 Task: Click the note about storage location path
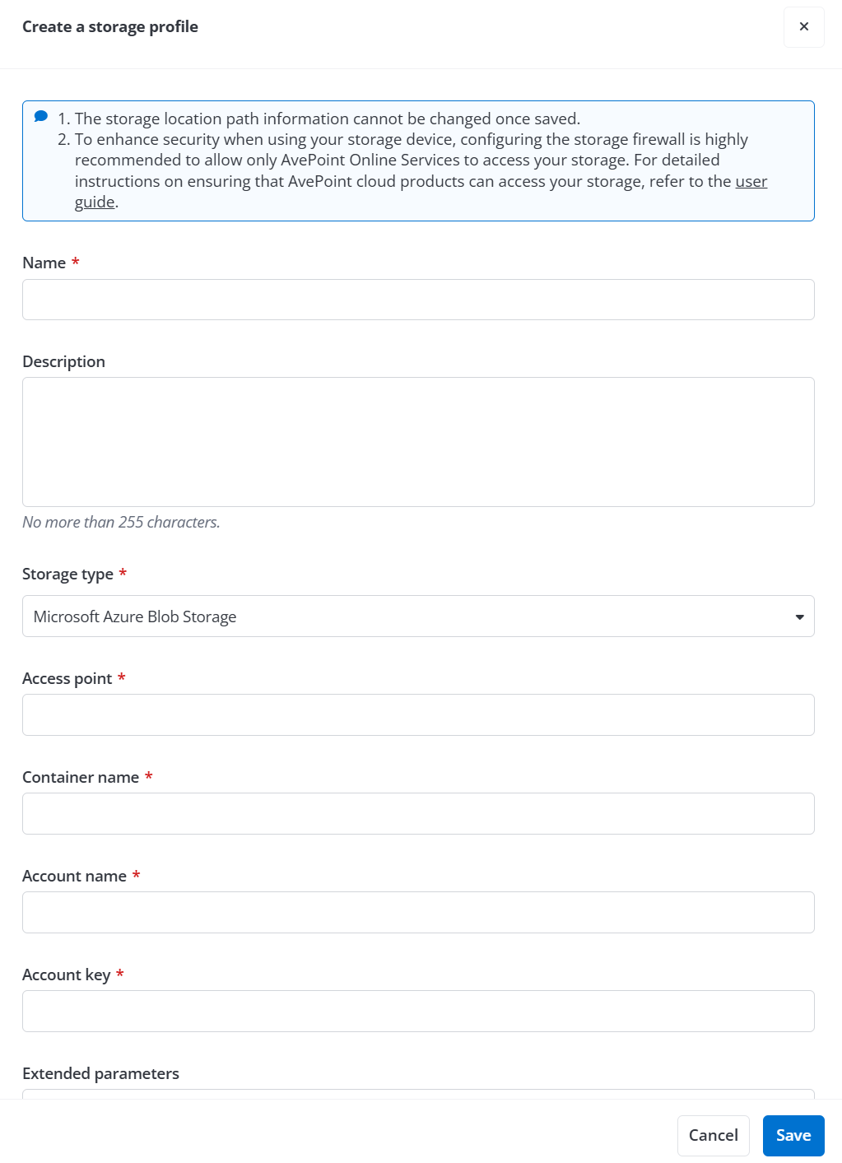click(328, 119)
